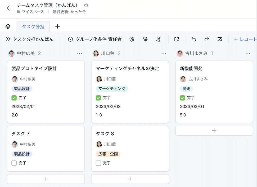Open グループ化条件 責任者 dropdown
The image size is (257, 187).
[x=95, y=39]
